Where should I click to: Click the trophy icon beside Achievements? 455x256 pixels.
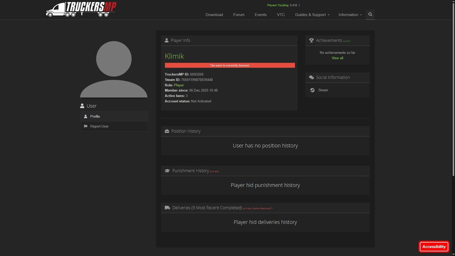coord(311,41)
